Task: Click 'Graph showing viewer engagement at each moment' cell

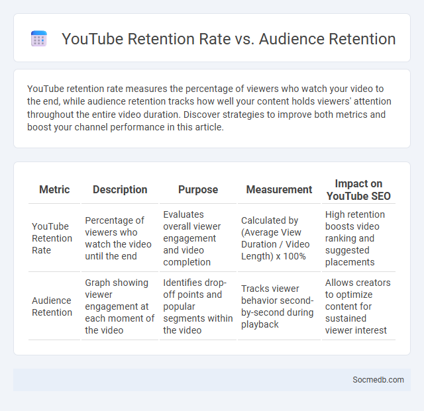Action: click(x=120, y=306)
